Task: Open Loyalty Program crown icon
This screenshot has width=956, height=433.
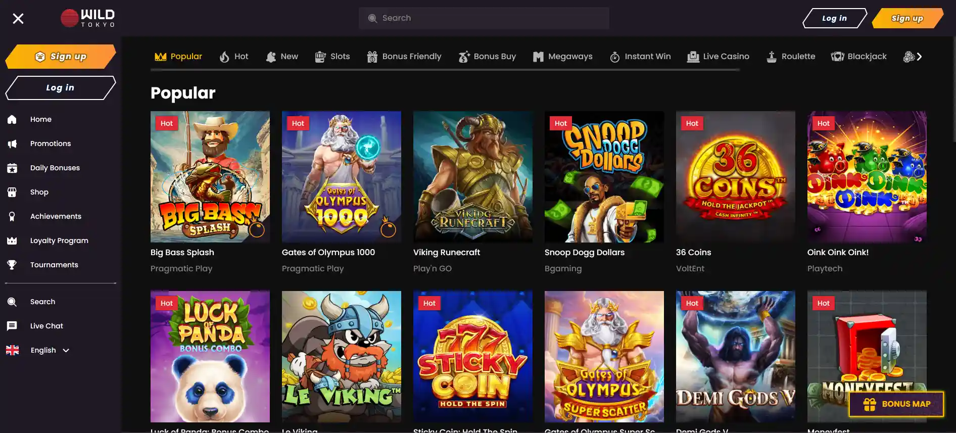Action: point(12,241)
